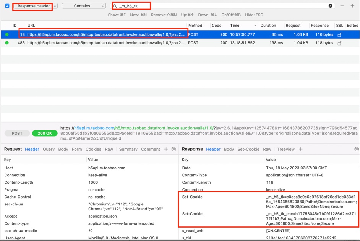The image size is (360, 241).
Task: Open the Request Raw tab
Action: pyautogui.click(x=109, y=149)
